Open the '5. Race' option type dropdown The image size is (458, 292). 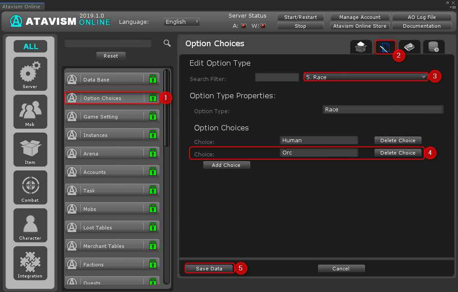(366, 77)
